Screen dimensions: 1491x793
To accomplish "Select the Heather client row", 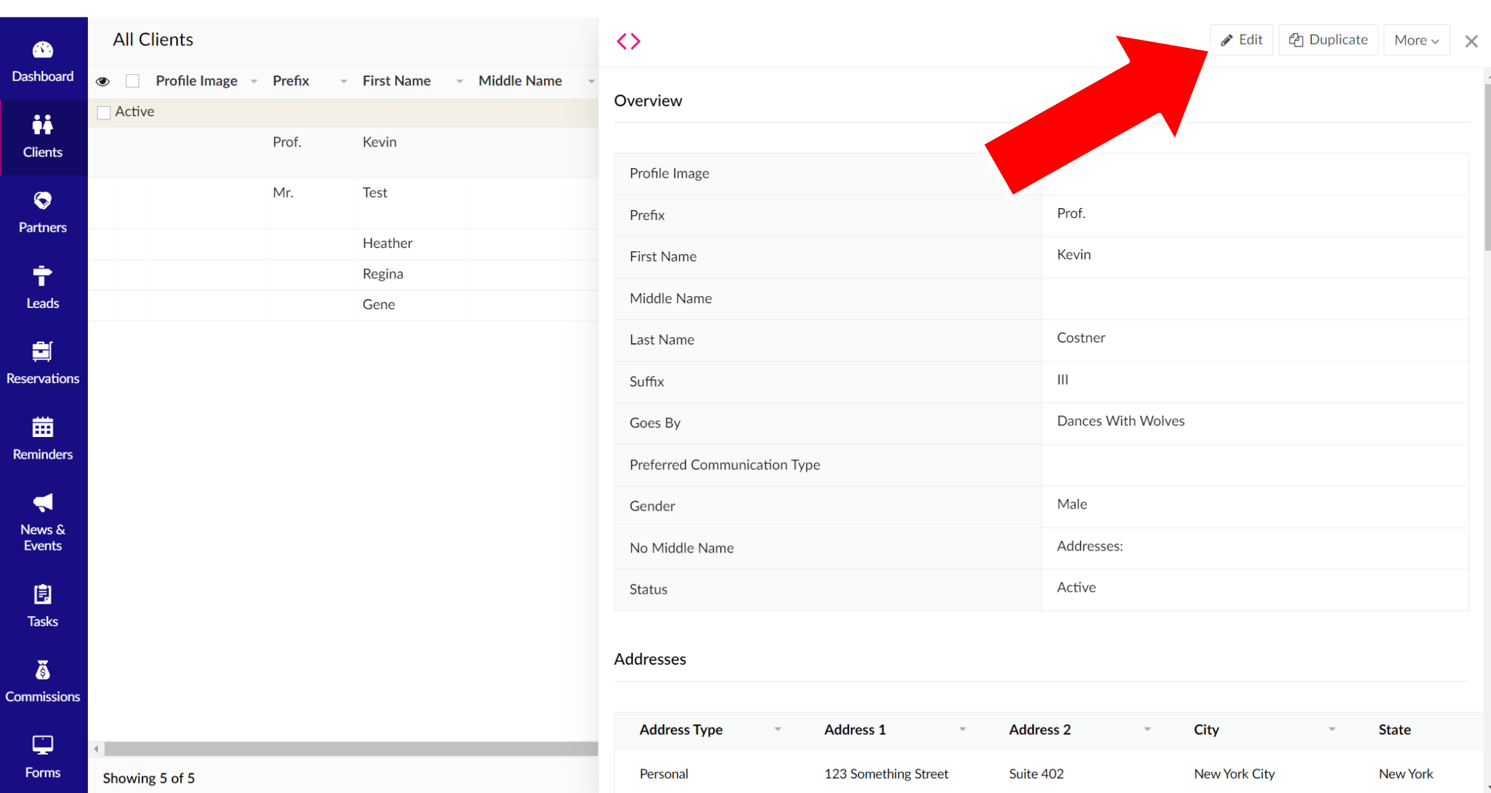I will pyautogui.click(x=387, y=243).
